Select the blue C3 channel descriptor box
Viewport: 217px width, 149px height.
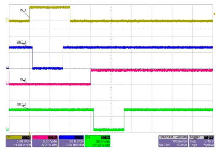(x=71, y=141)
